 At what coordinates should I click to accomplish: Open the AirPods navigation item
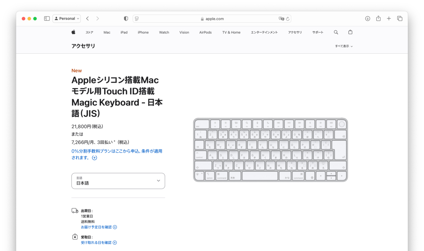[x=205, y=32]
